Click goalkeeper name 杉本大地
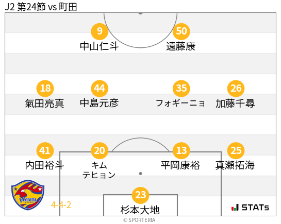The height and width of the screenshot is (224, 281). [x=140, y=210]
